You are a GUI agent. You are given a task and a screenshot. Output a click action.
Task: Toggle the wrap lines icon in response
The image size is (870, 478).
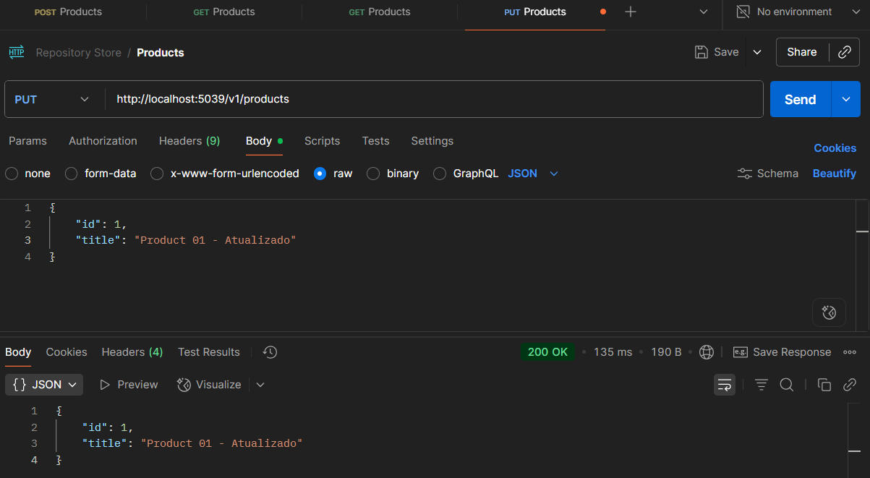click(x=725, y=385)
